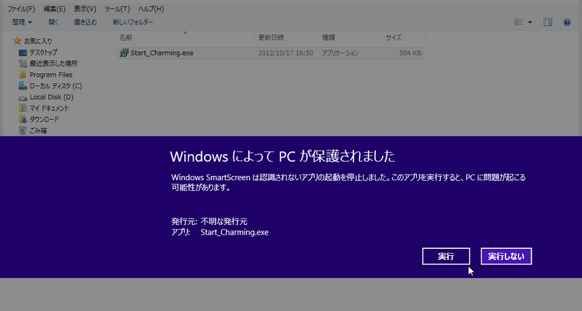Viewport: 582px width, 311px height.
Task: Click the デスクトップ monitor icon
Action: 23,53
